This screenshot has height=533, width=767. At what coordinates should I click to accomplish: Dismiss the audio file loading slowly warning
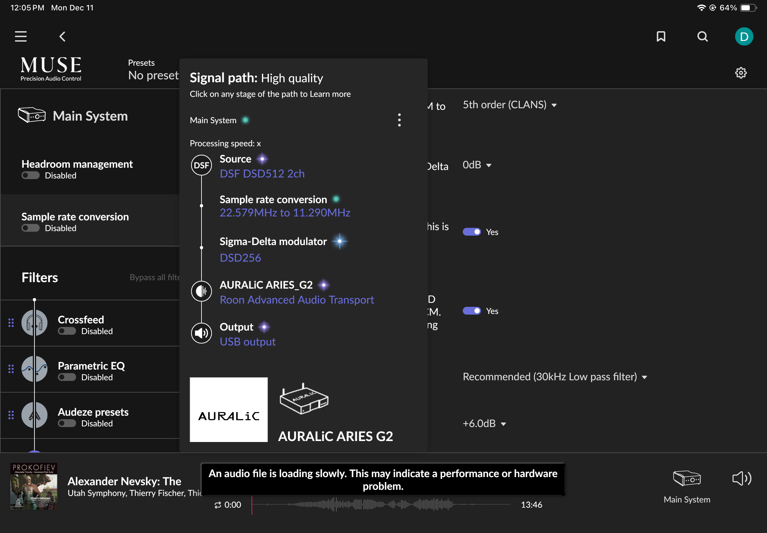point(383,480)
